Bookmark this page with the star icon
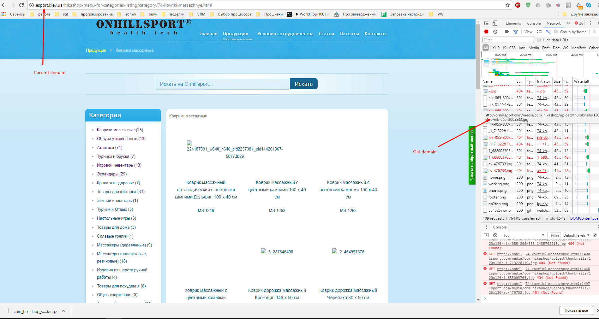 508,5
